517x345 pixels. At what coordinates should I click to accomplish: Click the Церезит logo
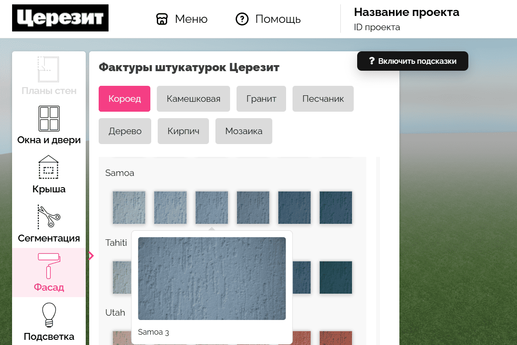coord(60,18)
